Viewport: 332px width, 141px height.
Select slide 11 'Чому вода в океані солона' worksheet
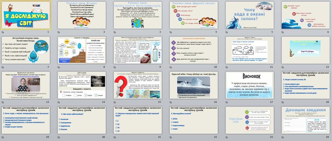pyautogui.click(x=250, y=50)
